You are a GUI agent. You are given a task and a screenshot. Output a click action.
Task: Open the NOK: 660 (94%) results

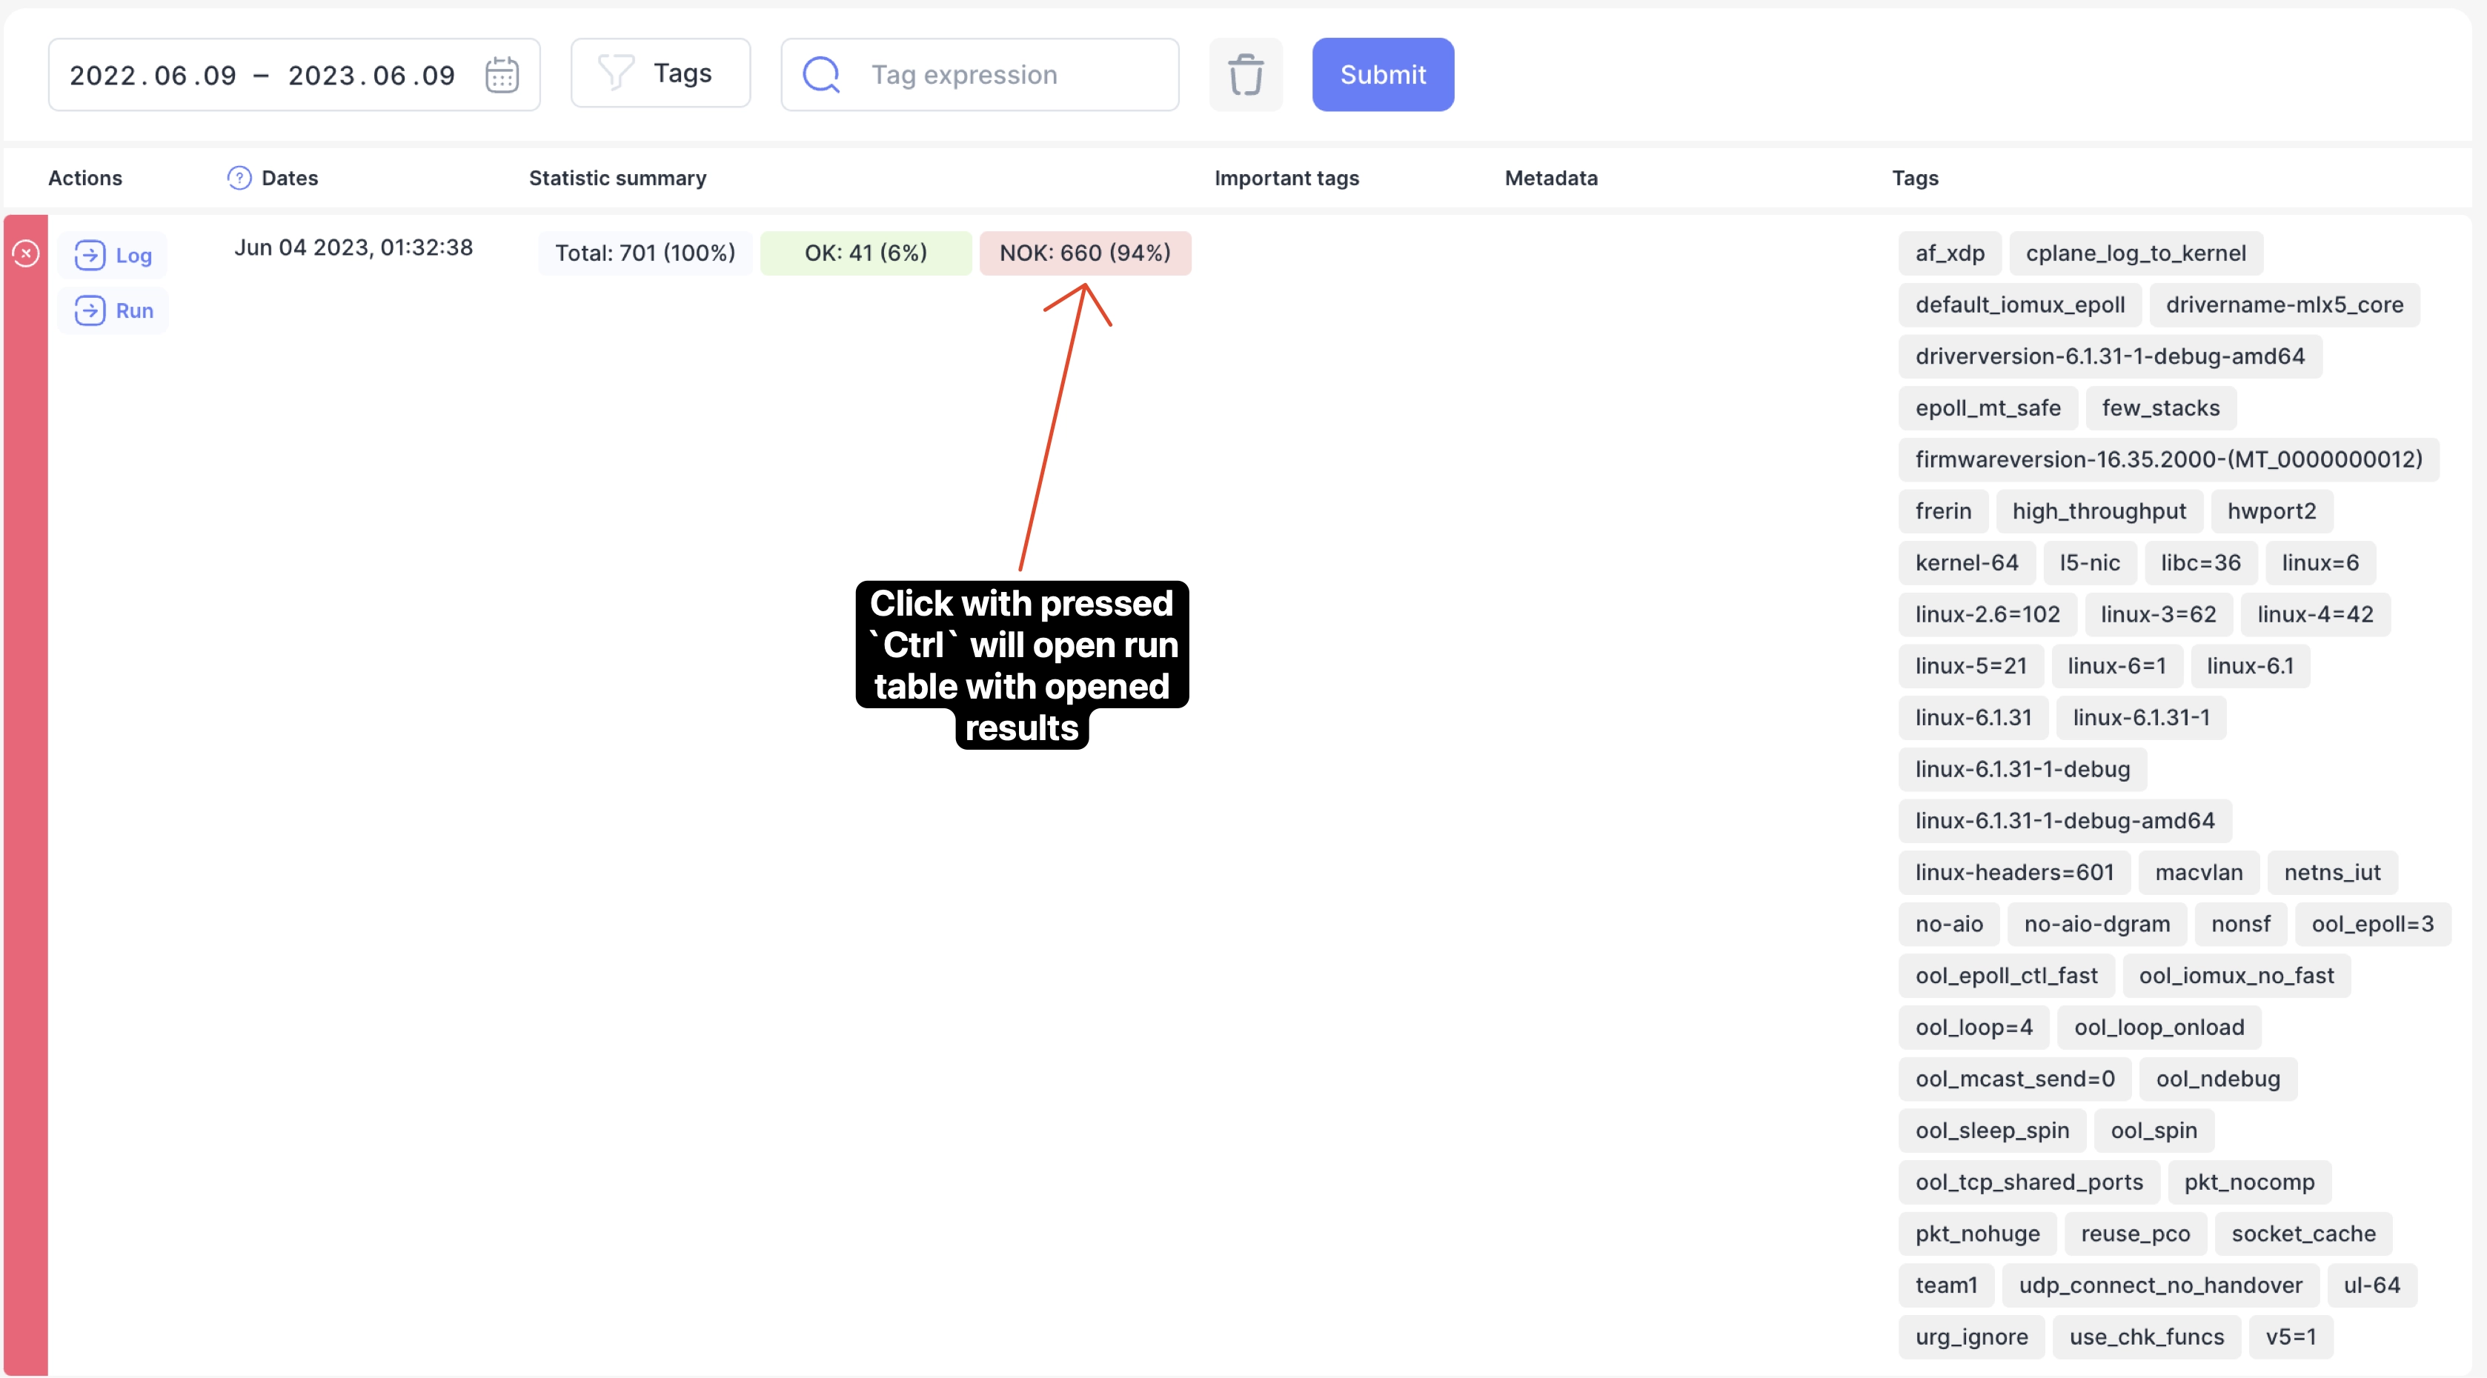click(x=1085, y=254)
